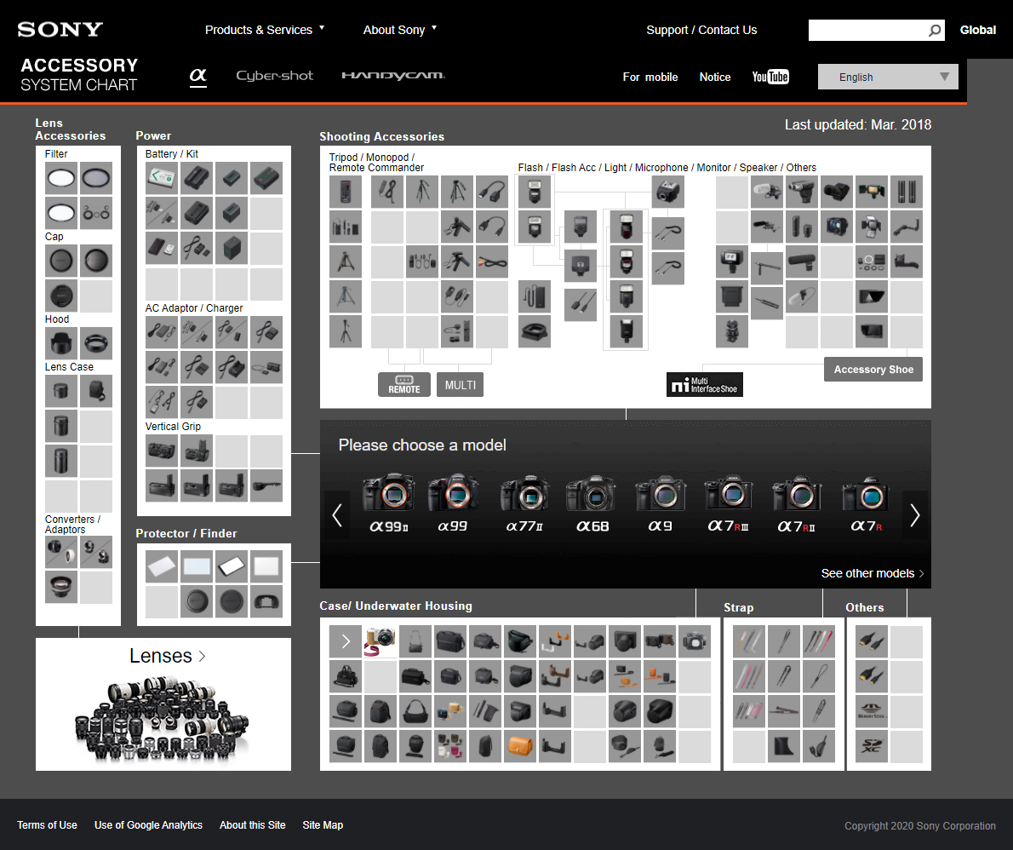
Task: Select the wide conversion lens icon
Action: (x=61, y=588)
